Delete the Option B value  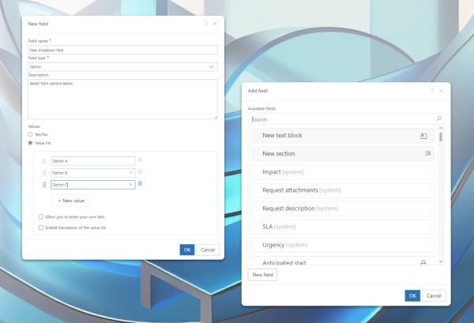tap(140, 171)
